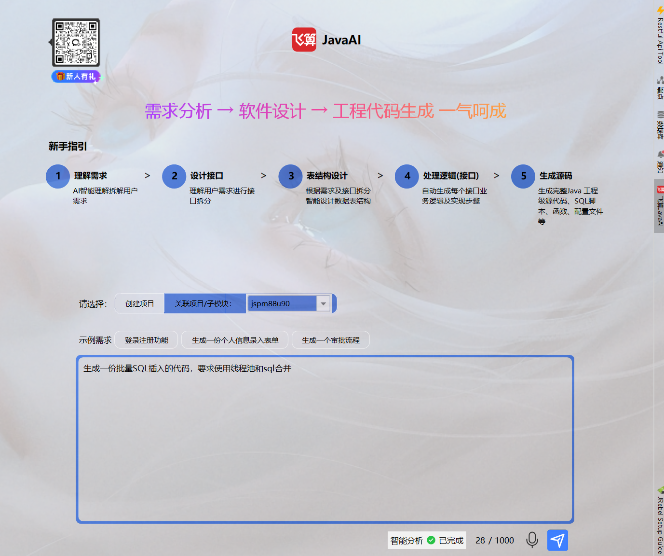Click the dropdown arrow beside jspm88u90
This screenshot has width=664, height=556.
click(x=323, y=303)
